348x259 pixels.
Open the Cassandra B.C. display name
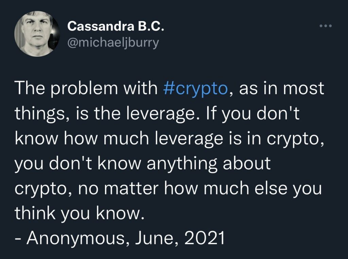tap(116, 27)
